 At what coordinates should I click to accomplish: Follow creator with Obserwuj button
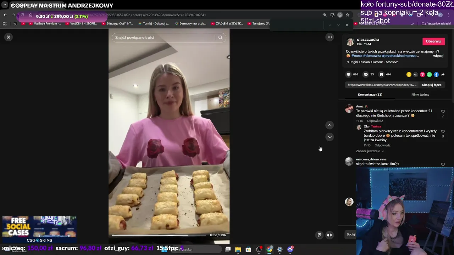point(433,41)
